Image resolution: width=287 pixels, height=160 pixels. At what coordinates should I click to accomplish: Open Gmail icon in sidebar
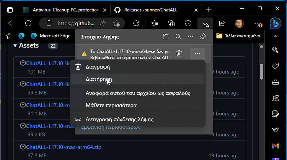tap(275, 146)
